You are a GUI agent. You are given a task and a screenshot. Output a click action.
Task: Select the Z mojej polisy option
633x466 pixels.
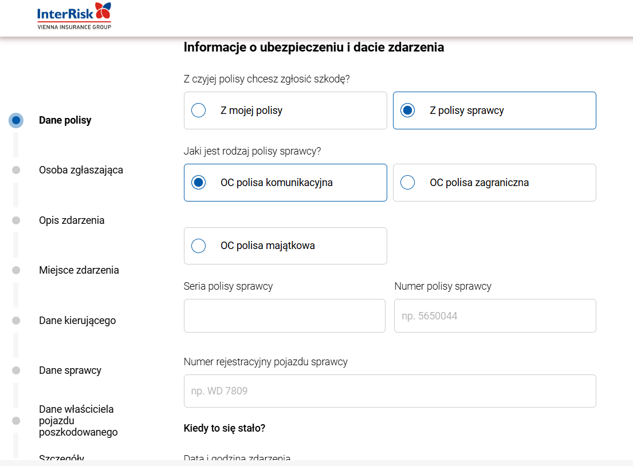pyautogui.click(x=285, y=110)
